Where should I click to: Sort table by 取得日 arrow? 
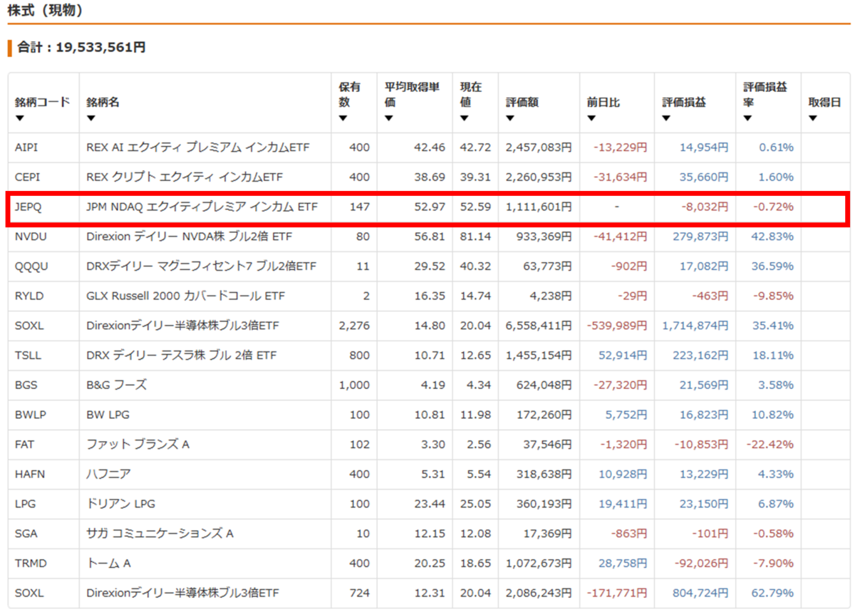[x=813, y=118]
